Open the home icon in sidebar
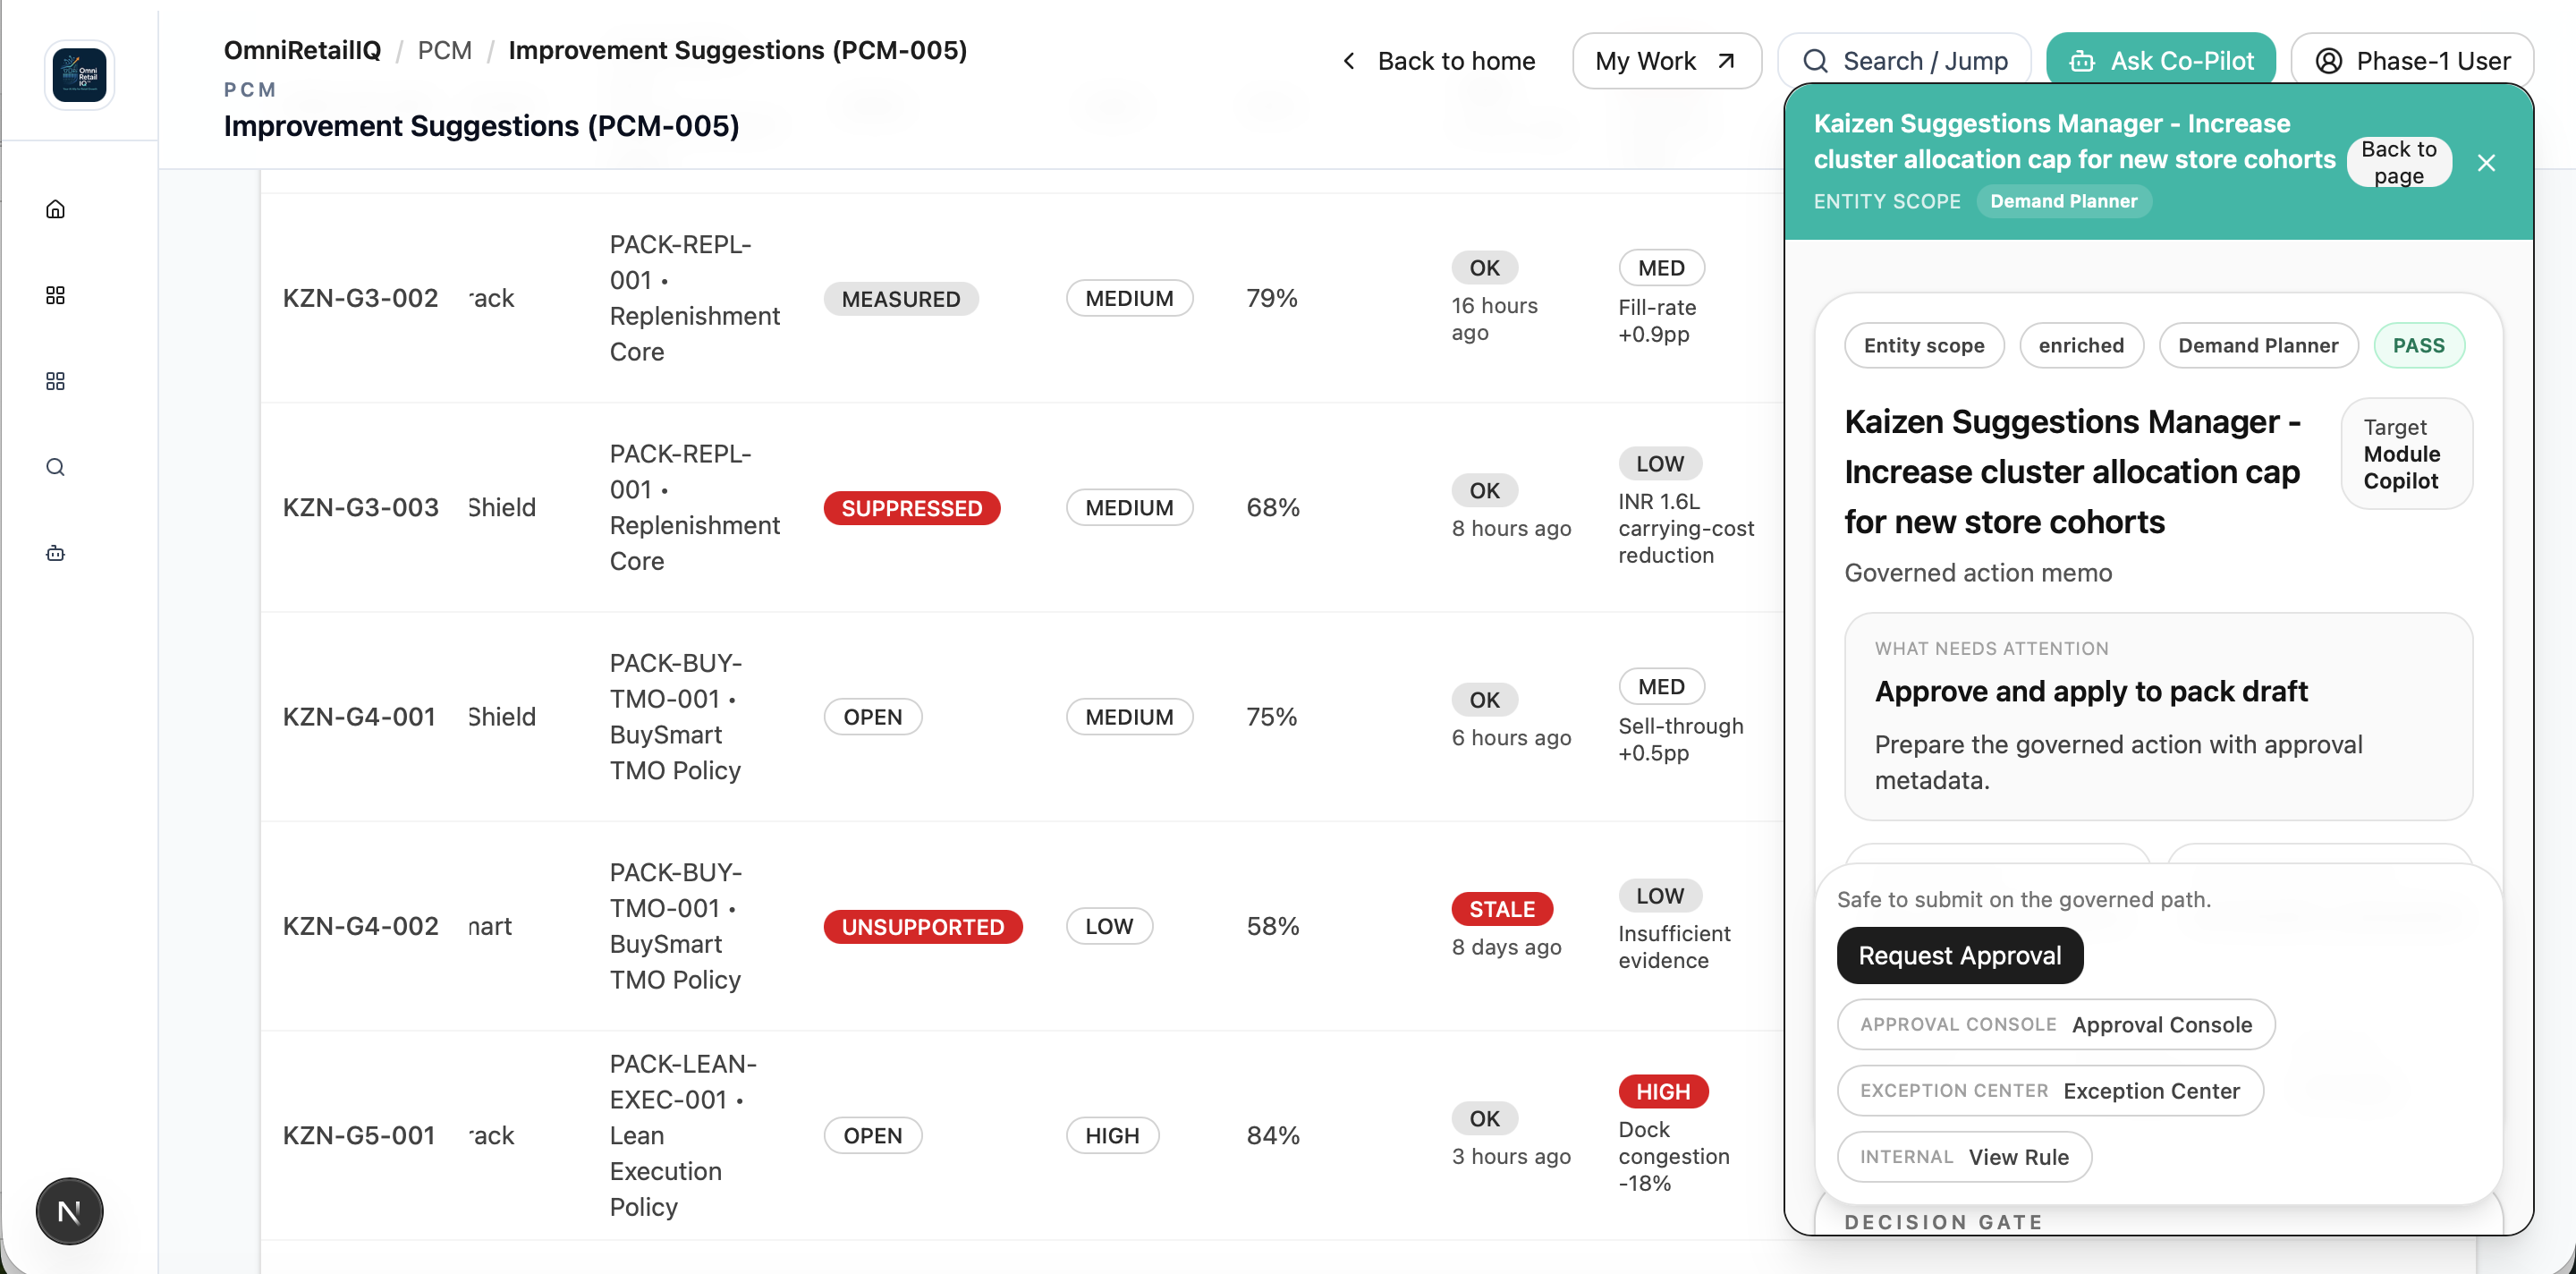Screen dimensions: 2576x1274 pyautogui.click(x=56, y=209)
